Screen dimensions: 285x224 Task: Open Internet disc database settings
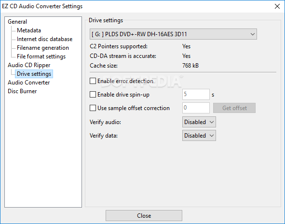(44, 39)
